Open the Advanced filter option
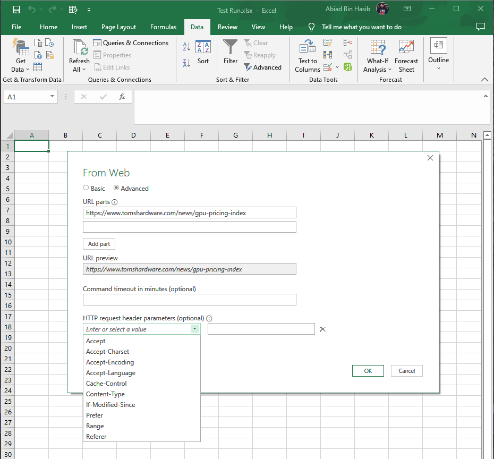Image resolution: width=494 pixels, height=459 pixels. 263,67
